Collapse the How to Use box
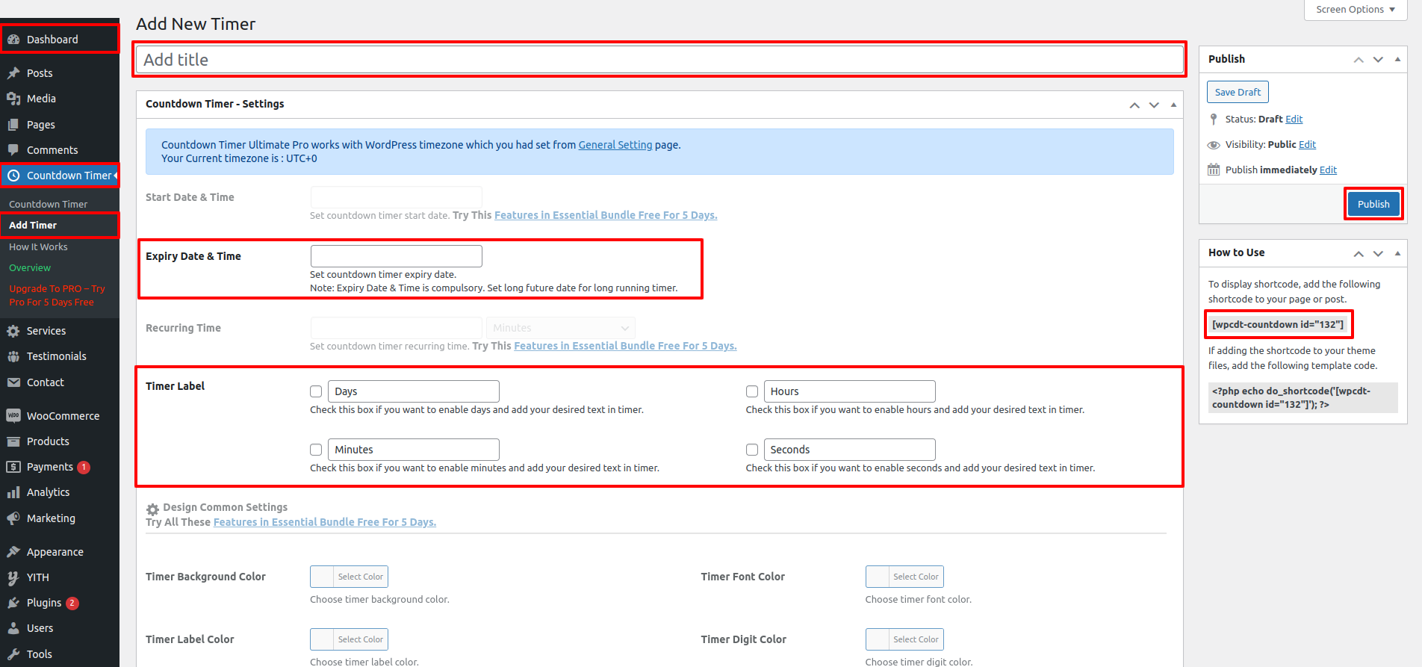Screen dimensions: 1422x667 pyautogui.click(x=1397, y=253)
